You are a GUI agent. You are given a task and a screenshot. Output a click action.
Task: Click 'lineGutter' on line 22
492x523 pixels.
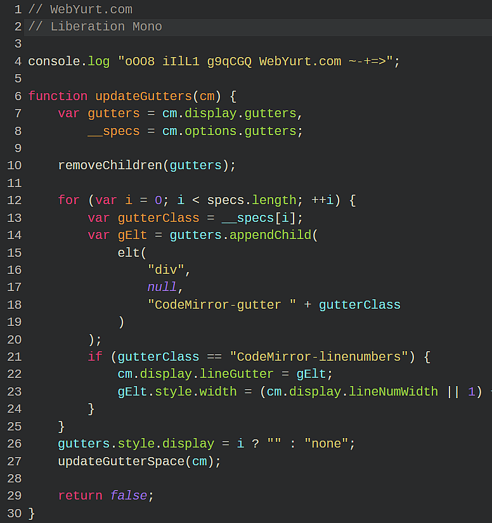(236, 374)
